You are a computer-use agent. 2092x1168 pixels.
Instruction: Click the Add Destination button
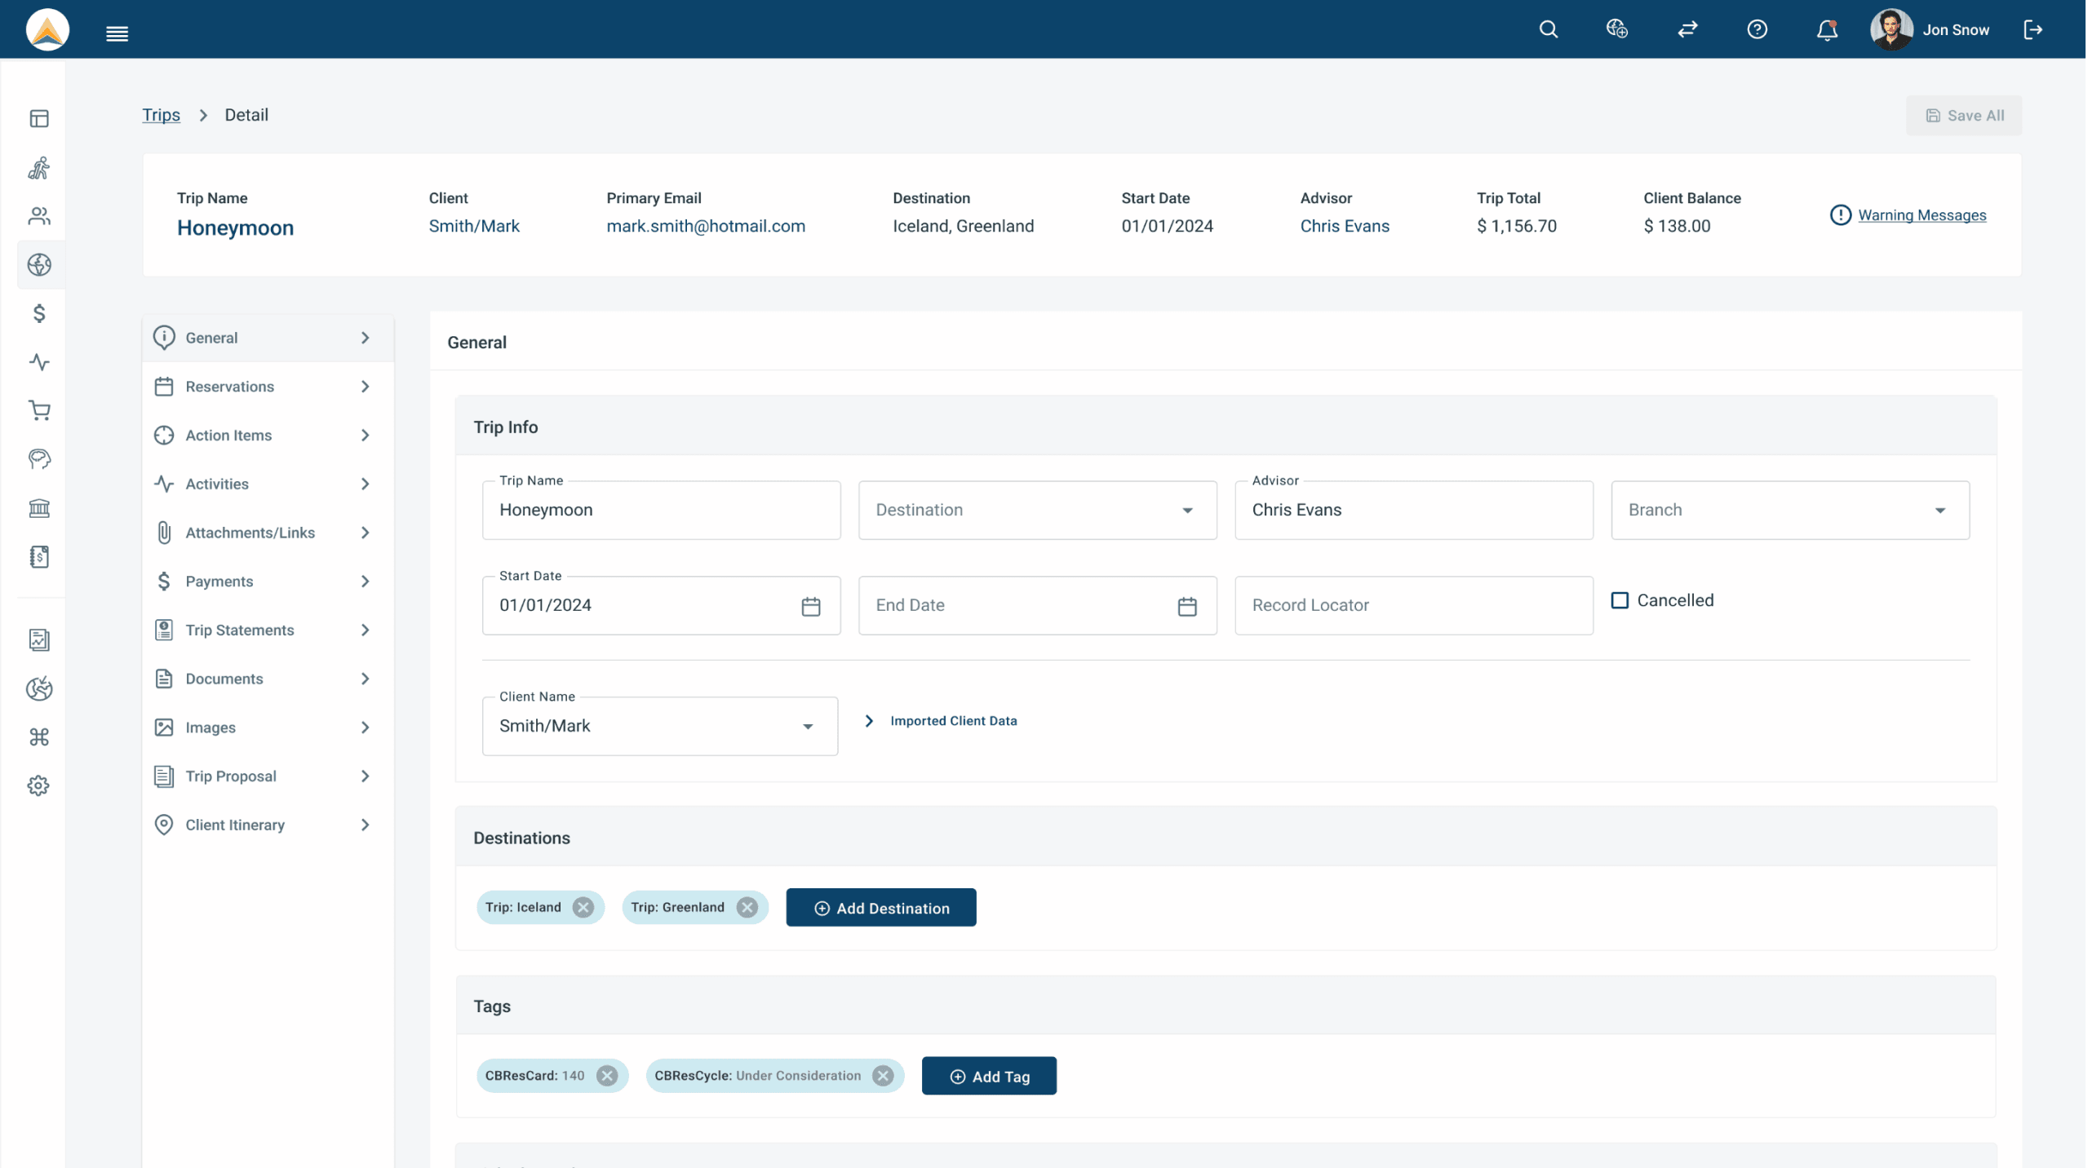880,908
